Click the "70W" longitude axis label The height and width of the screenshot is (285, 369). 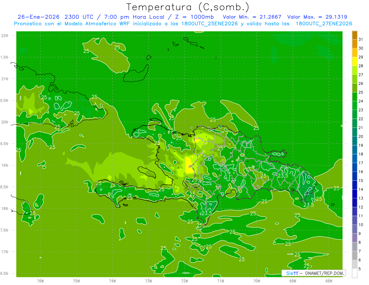[257, 281]
